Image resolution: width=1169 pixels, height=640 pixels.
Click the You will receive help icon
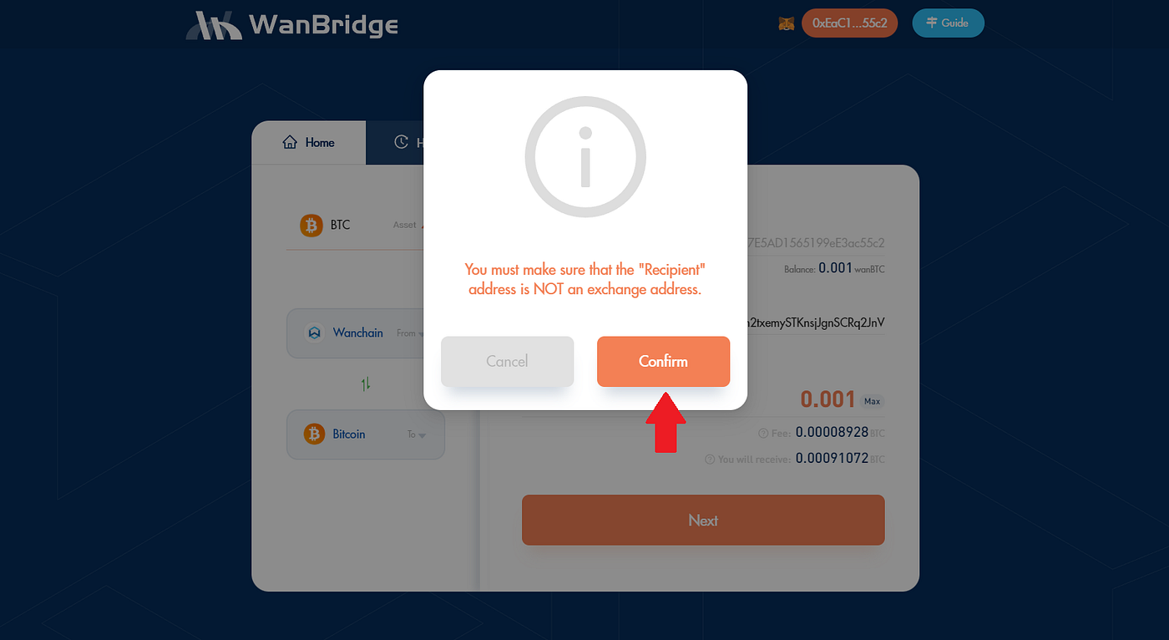[710, 460]
